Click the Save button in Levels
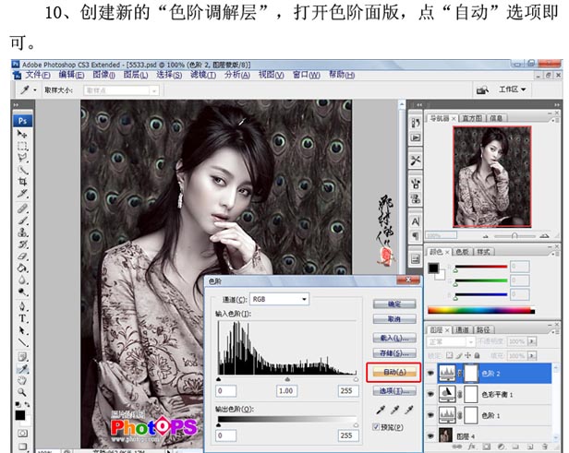569x453 pixels. coord(394,353)
